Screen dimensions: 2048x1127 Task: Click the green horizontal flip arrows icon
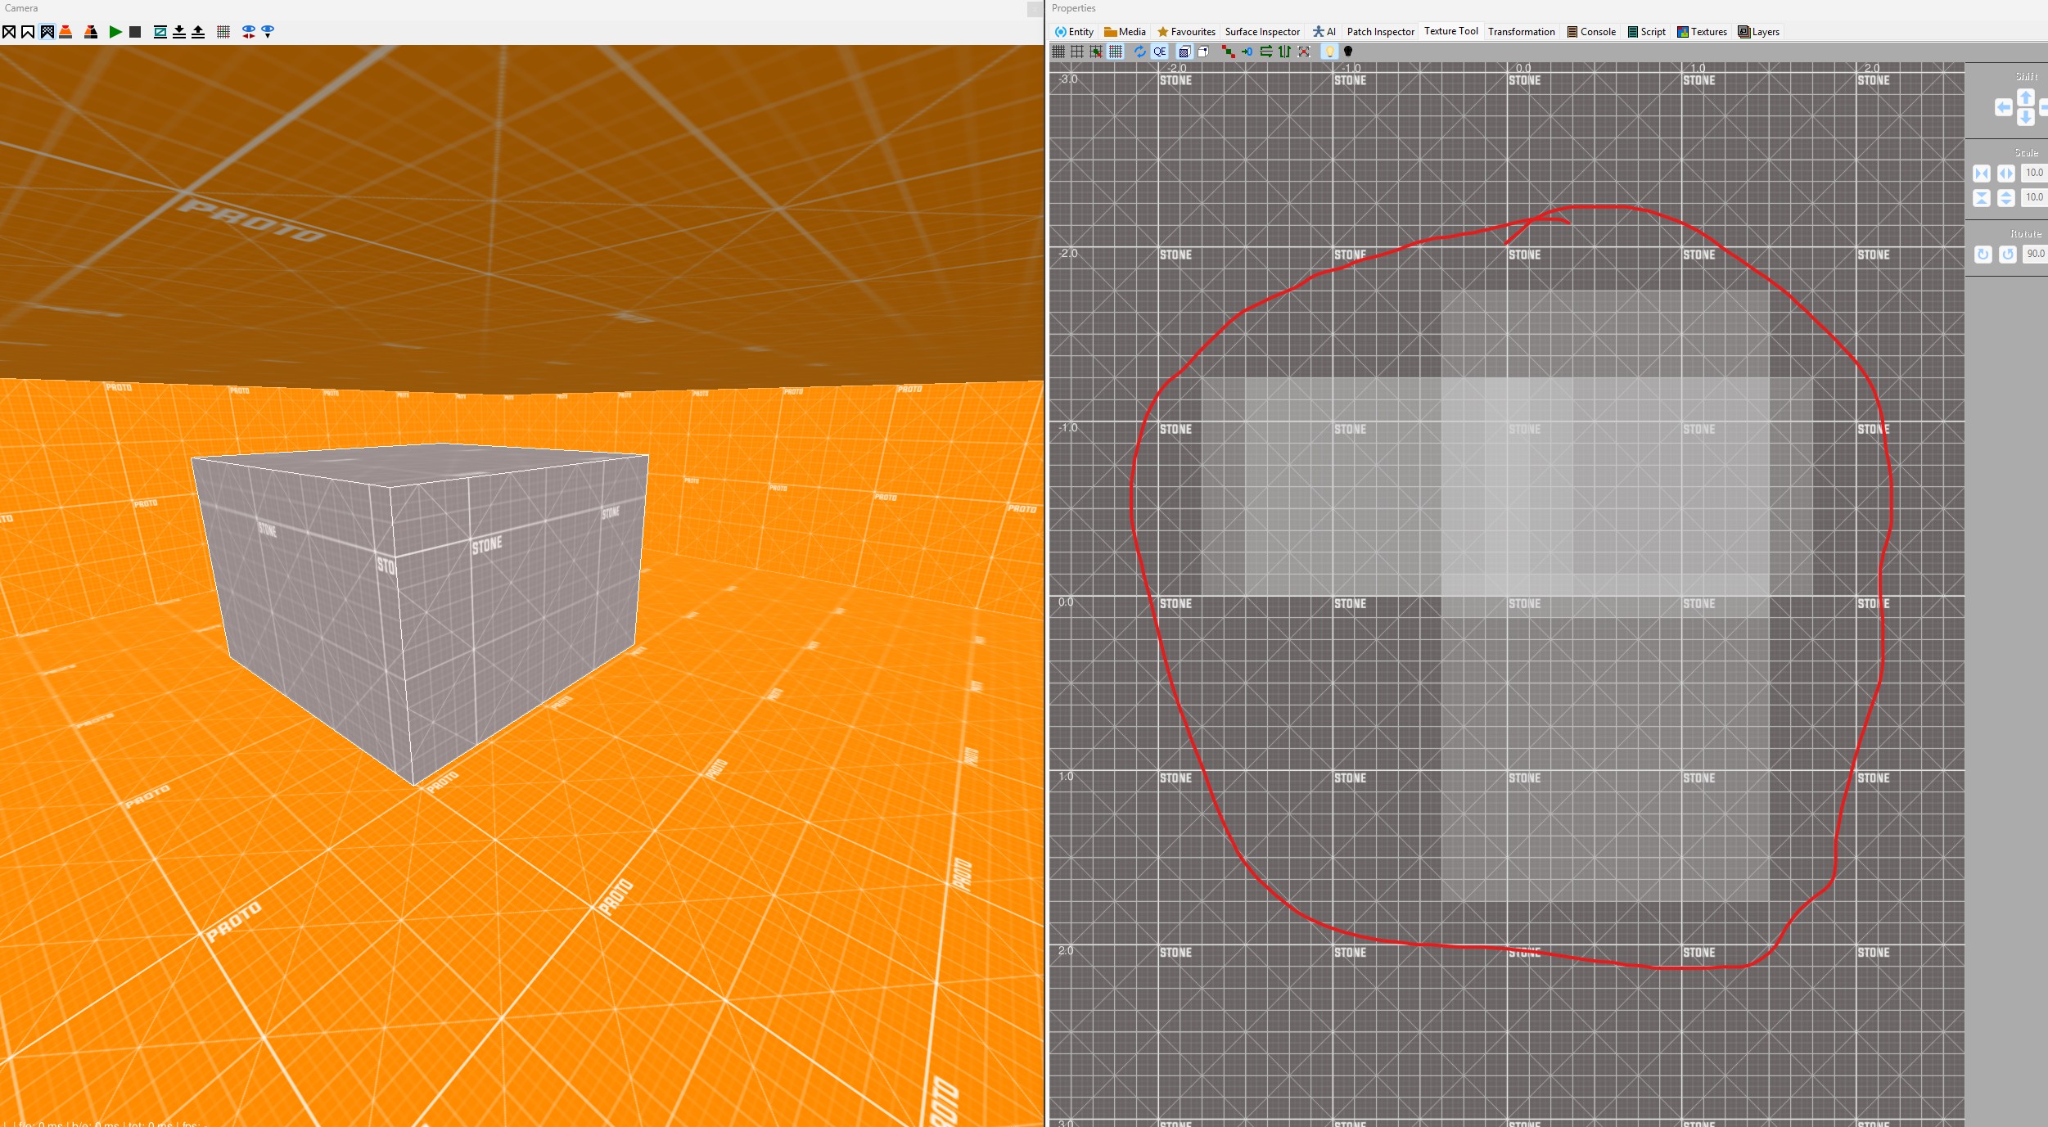tap(1265, 52)
